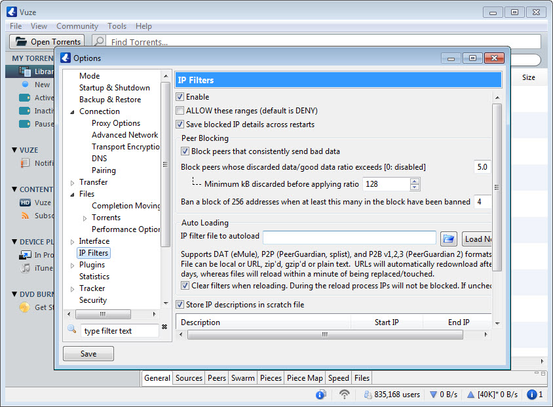Select Security in options tree

point(93,300)
